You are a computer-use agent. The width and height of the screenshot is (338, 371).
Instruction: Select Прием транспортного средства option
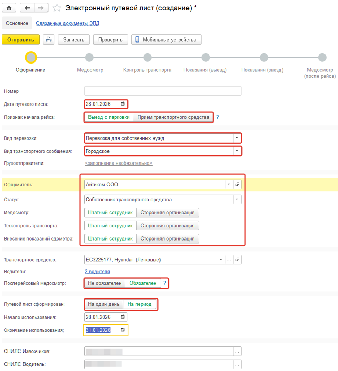tap(173, 117)
